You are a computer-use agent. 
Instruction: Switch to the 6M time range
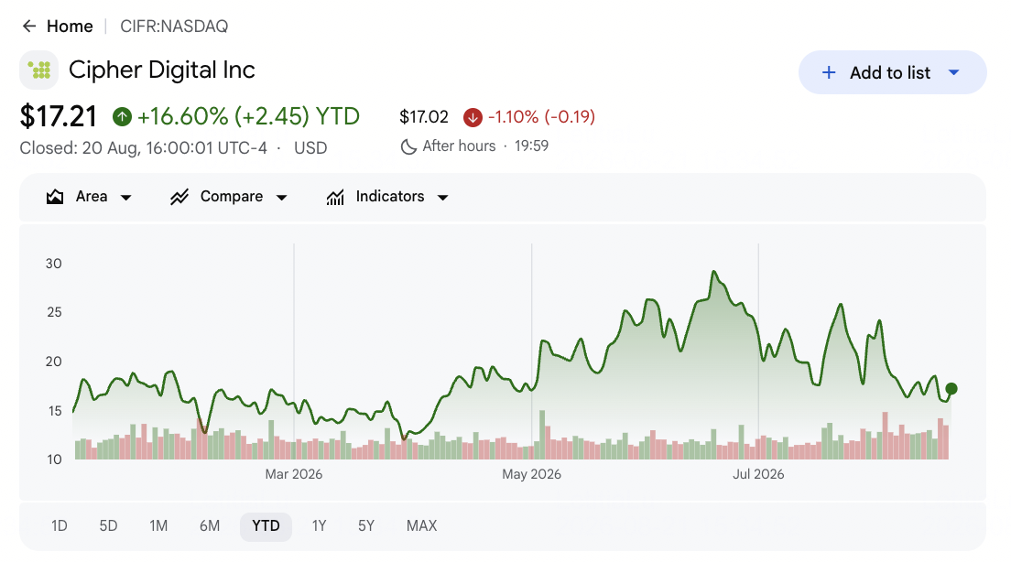[210, 526]
